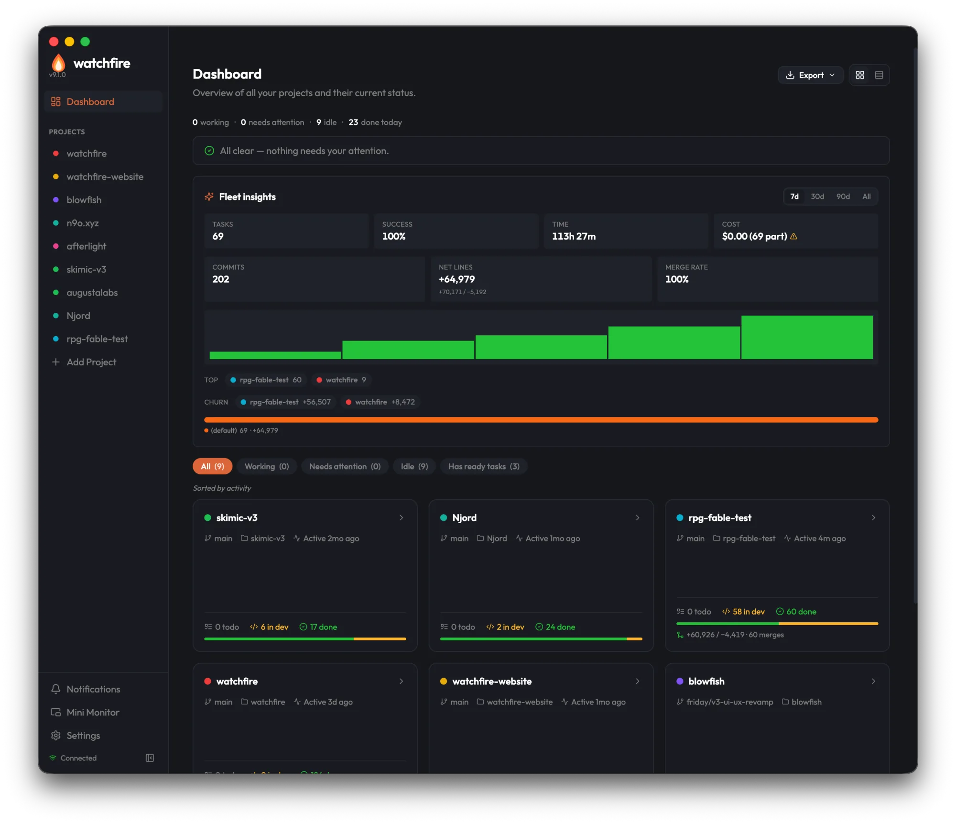The image size is (956, 824).
Task: Select the 90d time range
Action: 843,197
